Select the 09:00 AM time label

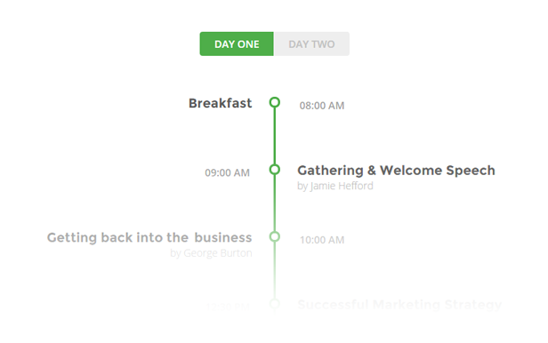(227, 172)
